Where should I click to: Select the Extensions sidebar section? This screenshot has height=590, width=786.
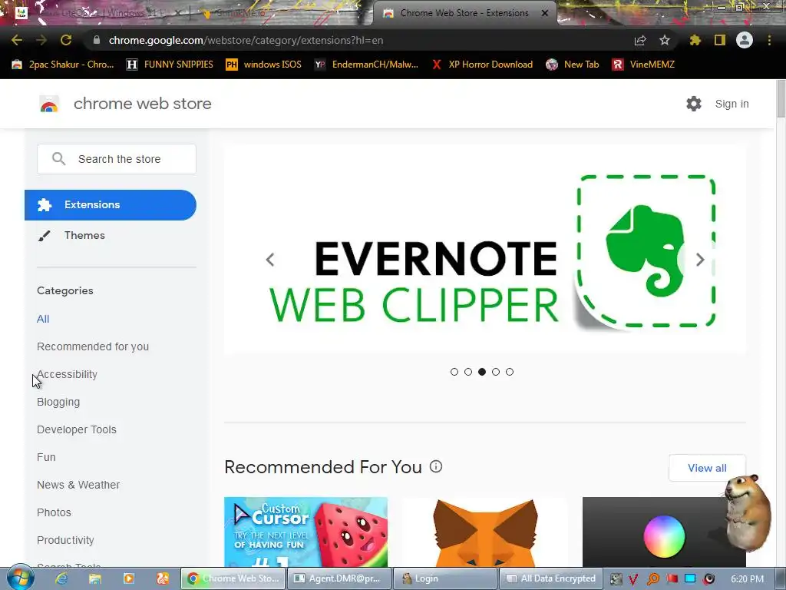[x=111, y=204]
